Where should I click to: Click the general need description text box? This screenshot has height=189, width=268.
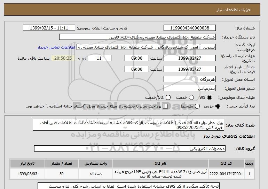coord(128,125)
